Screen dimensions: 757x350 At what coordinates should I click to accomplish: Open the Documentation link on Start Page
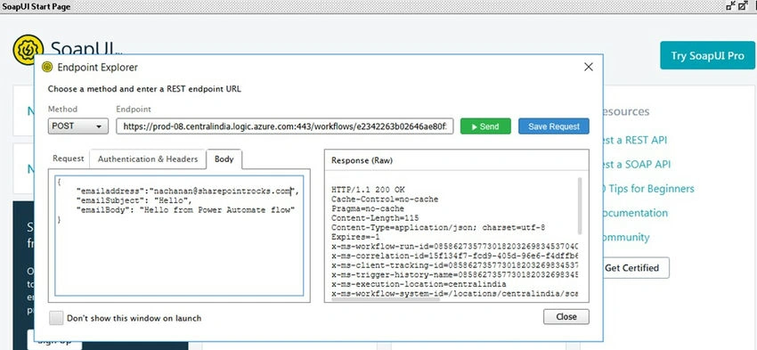pos(635,213)
